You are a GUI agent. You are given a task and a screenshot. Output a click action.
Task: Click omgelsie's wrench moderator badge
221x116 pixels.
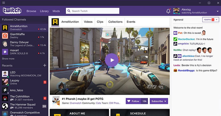[175, 44]
